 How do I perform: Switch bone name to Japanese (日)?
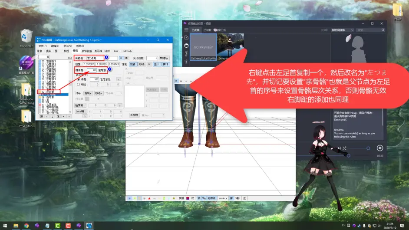[x=121, y=58]
